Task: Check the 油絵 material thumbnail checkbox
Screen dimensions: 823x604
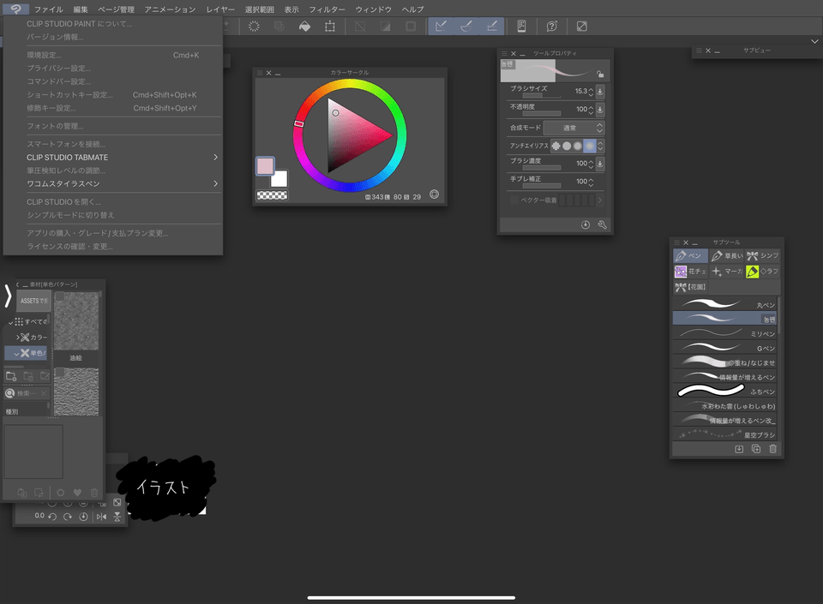Action: click(60, 296)
